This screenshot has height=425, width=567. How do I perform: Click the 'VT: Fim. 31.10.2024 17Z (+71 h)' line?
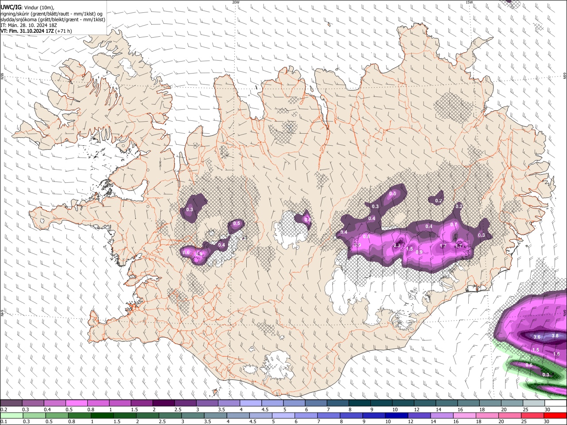(x=36, y=31)
